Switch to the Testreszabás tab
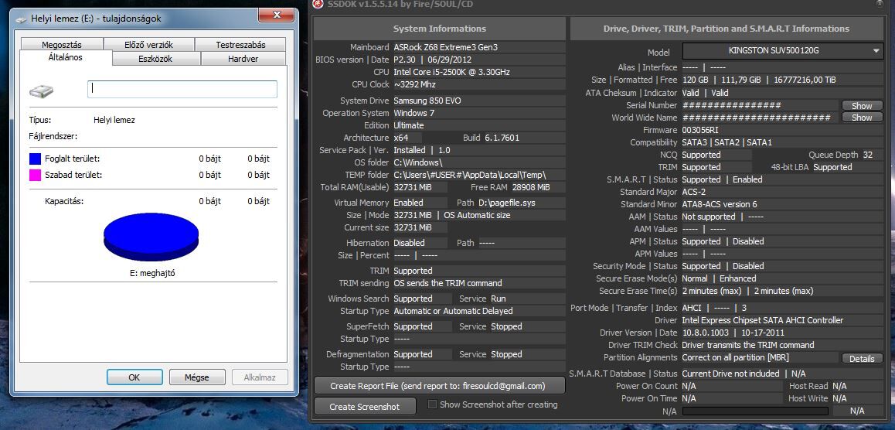The image size is (895, 430). click(240, 45)
